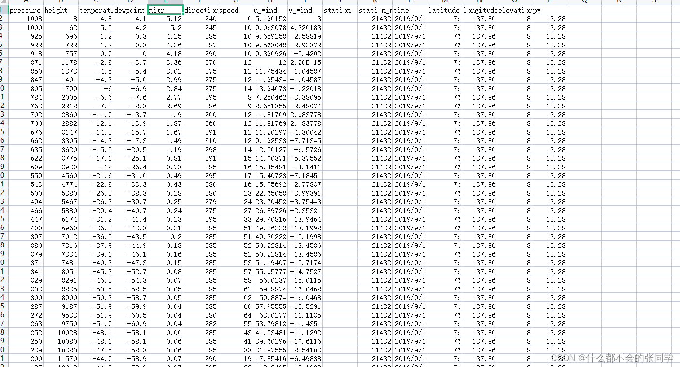Screen dimensions: 680x367
Task: Click the direction cell showing 282
Action: pyautogui.click(x=200, y=324)
